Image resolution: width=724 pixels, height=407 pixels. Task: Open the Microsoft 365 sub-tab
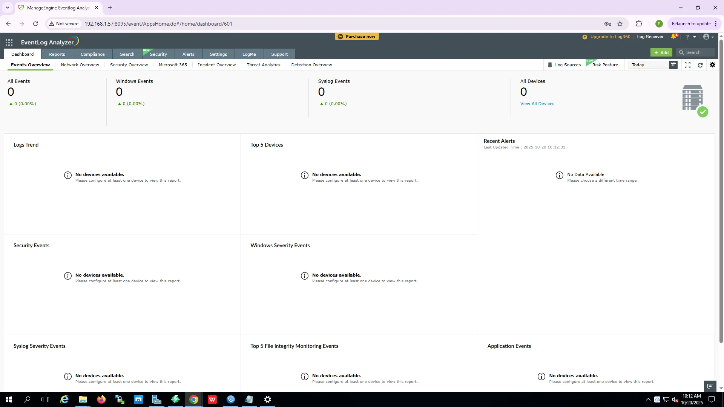[x=173, y=65]
